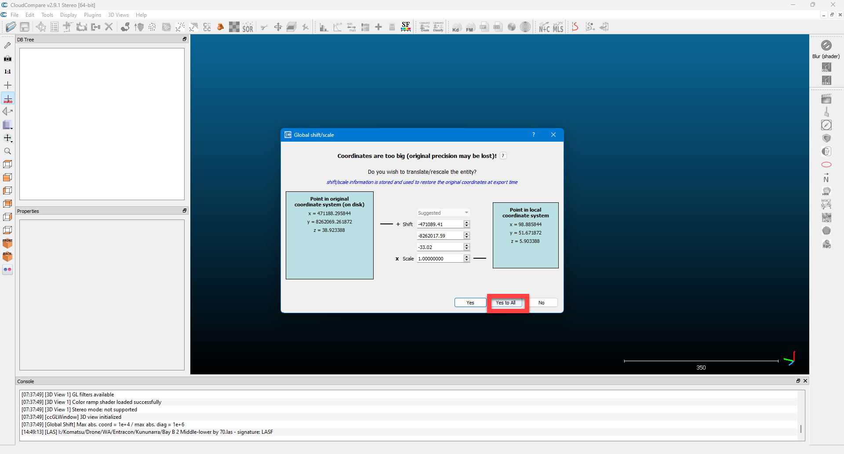Click the magnifier zoom icon on left
Viewport: 844px width, 454px height.
point(7,151)
